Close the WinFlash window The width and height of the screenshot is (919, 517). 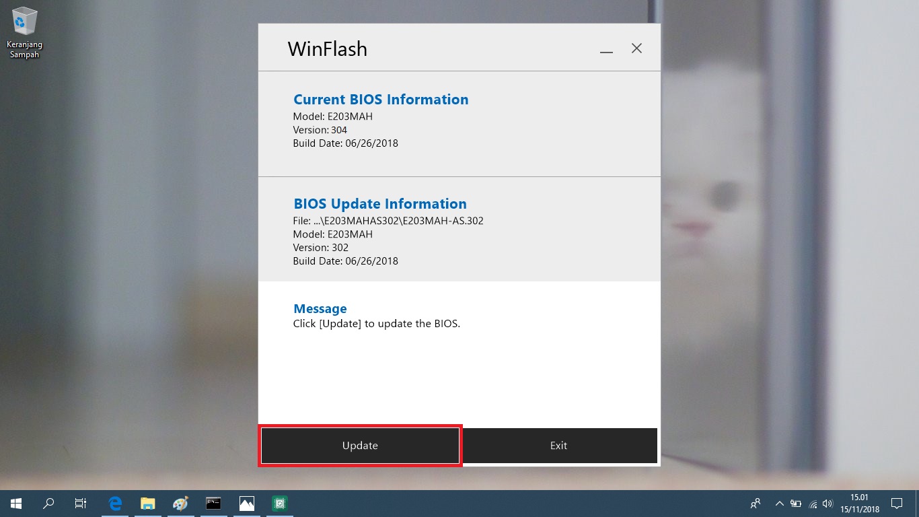tap(636, 48)
